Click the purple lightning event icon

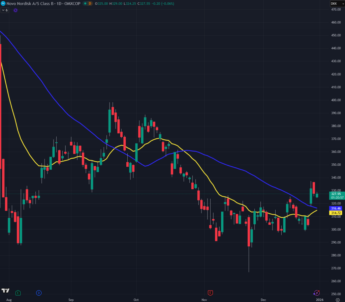pos(316,293)
